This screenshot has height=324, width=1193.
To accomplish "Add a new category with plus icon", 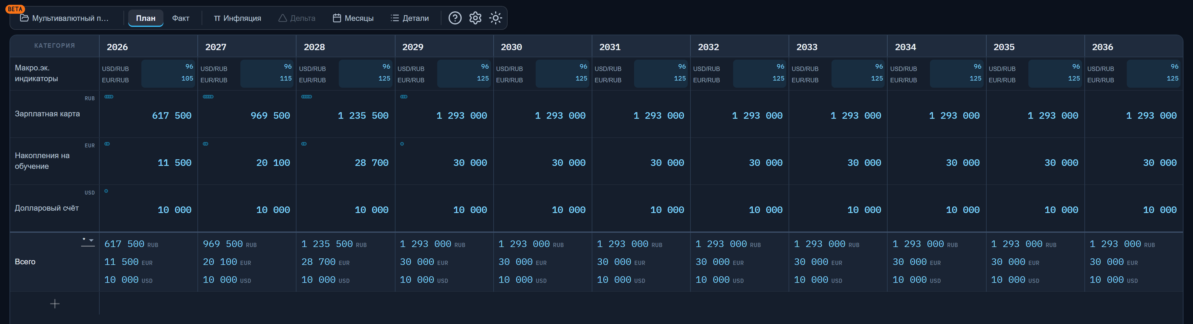I will pos(55,304).
